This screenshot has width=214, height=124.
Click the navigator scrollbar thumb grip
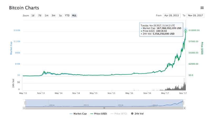[x=104, y=108]
